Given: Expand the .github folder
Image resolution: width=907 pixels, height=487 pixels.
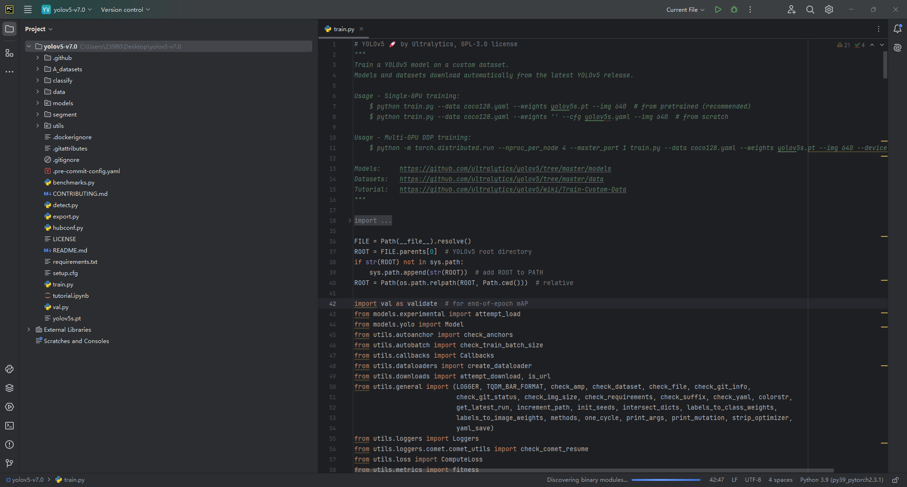Looking at the screenshot, I should 38,58.
